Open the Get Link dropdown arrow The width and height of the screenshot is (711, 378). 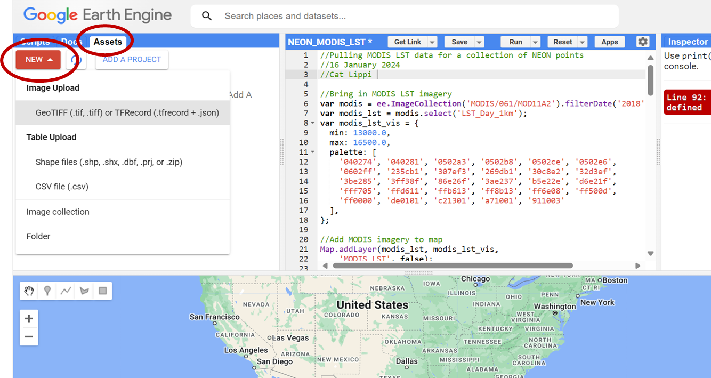pyautogui.click(x=432, y=42)
